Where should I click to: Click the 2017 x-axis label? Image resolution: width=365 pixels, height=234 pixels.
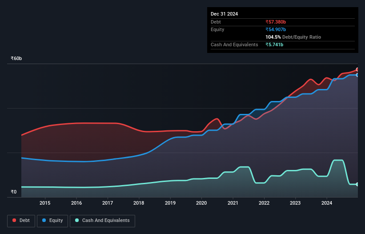[108, 203]
